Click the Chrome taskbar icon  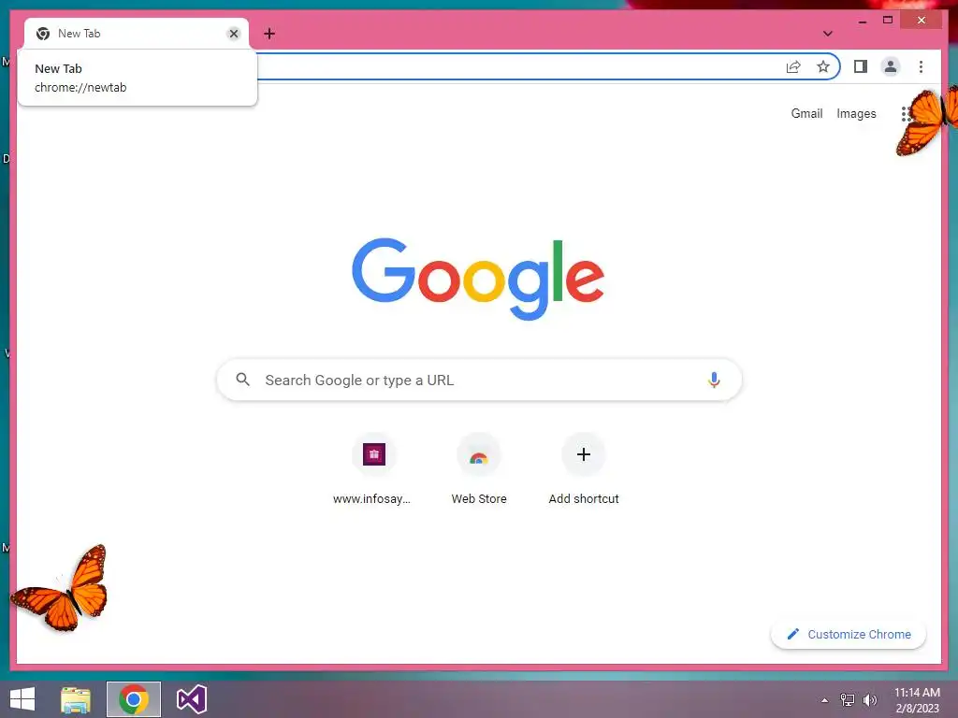(134, 699)
